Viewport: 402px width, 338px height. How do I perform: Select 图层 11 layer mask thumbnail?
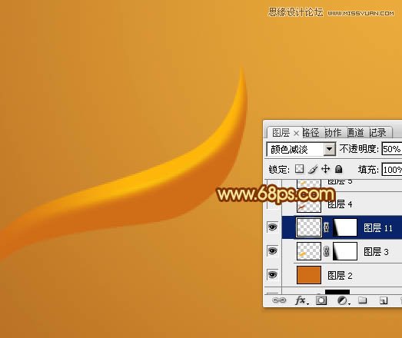click(x=345, y=227)
